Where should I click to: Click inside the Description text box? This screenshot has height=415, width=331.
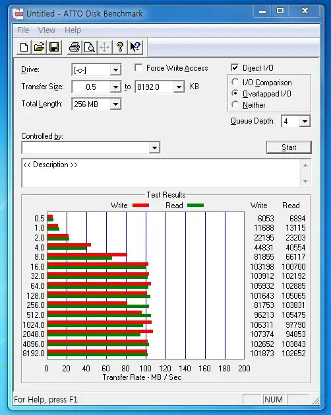pyautogui.click(x=161, y=173)
